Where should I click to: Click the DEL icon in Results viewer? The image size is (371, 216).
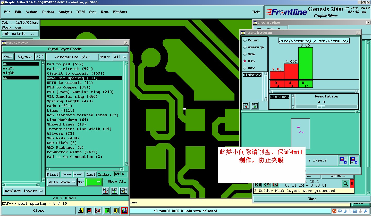coord(106,191)
